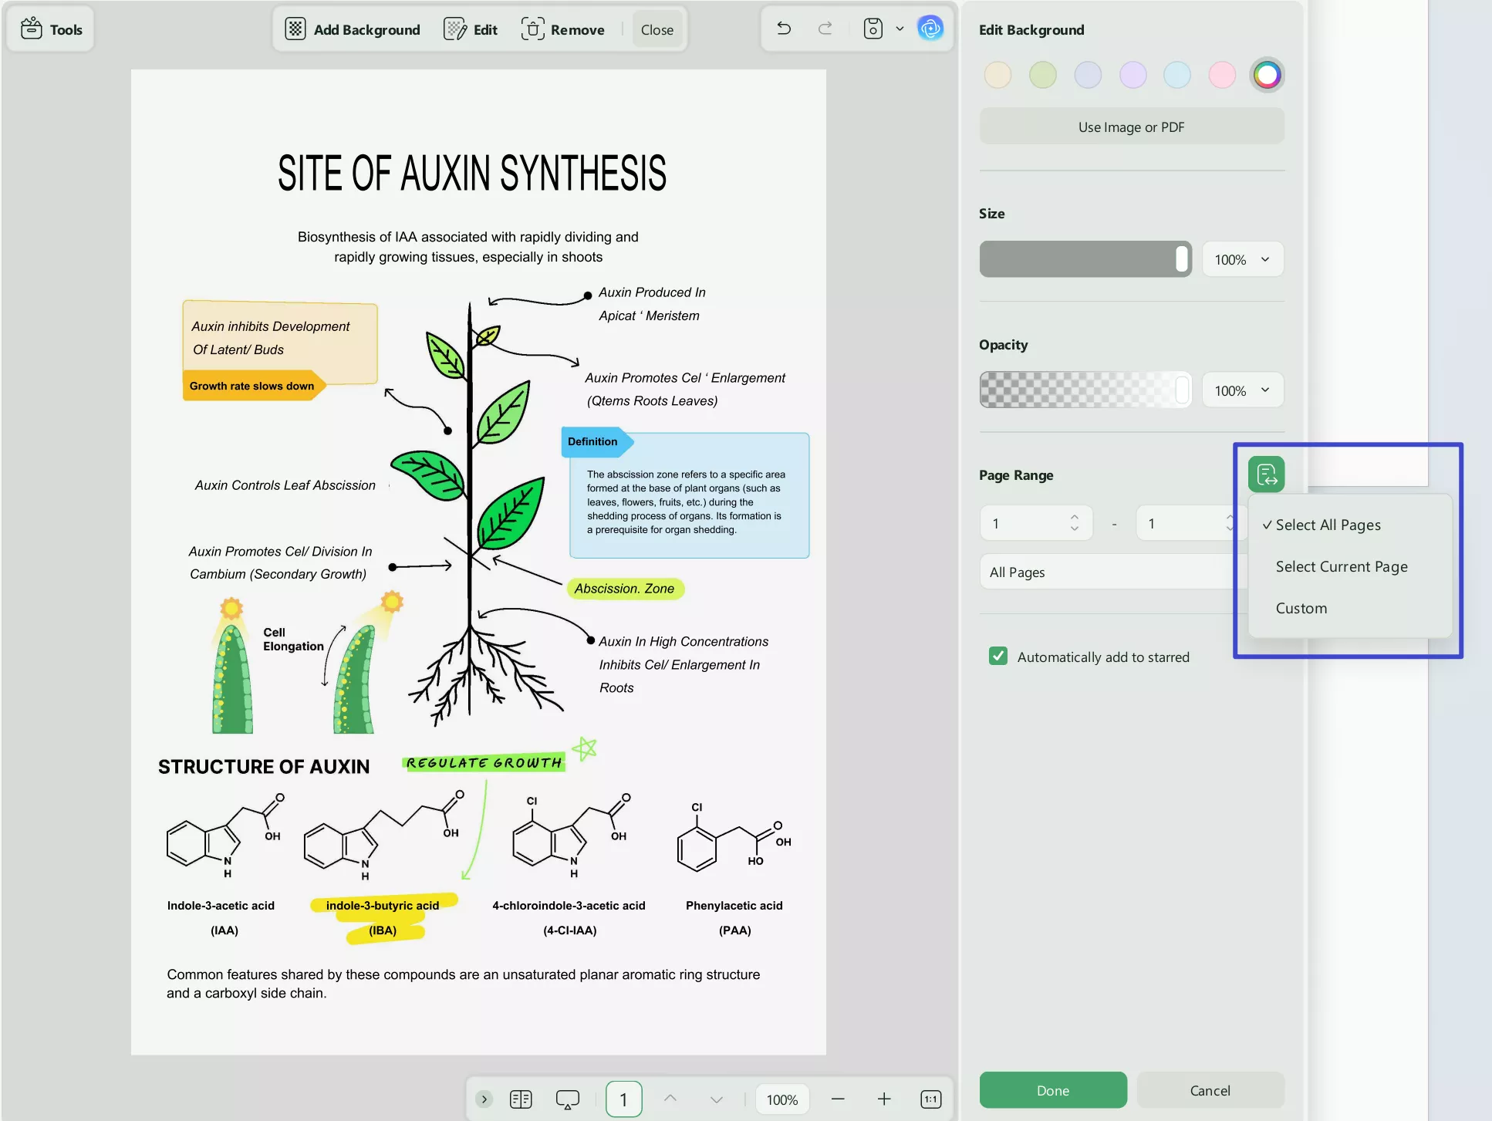Uncheck Automatically add to starred

pyautogui.click(x=998, y=657)
